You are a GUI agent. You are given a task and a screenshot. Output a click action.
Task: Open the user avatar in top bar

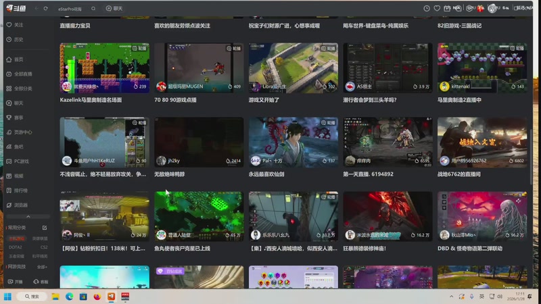pyautogui.click(x=492, y=8)
